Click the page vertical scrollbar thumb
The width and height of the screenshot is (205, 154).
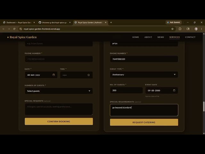pyautogui.click(x=204, y=107)
